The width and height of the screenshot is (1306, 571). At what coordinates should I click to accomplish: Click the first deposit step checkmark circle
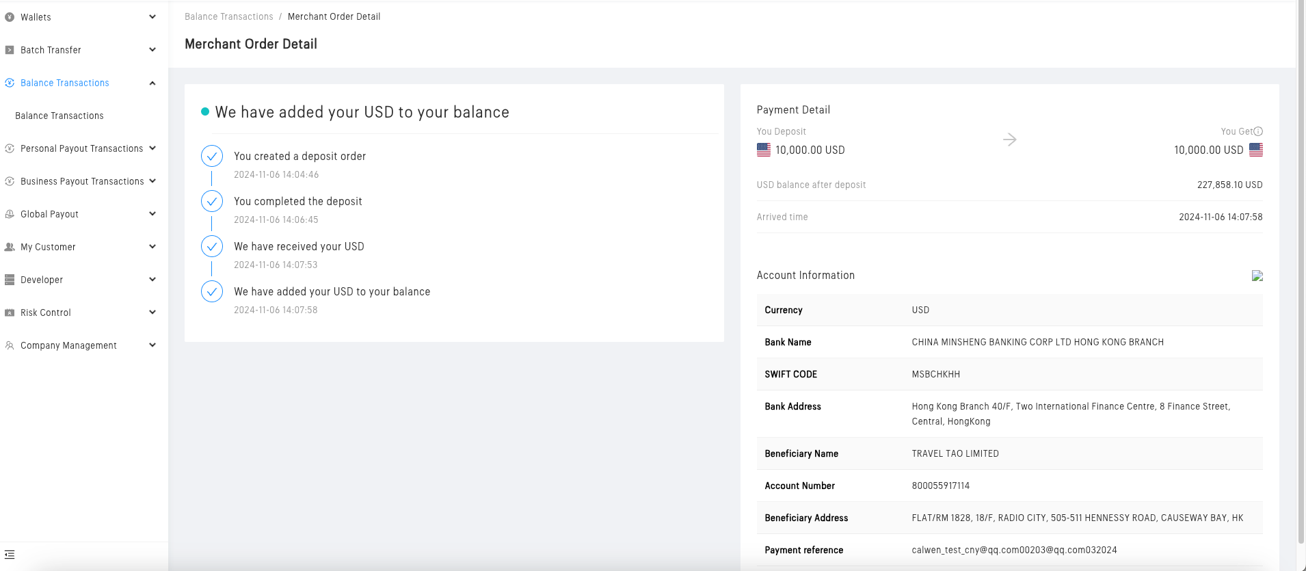point(212,156)
